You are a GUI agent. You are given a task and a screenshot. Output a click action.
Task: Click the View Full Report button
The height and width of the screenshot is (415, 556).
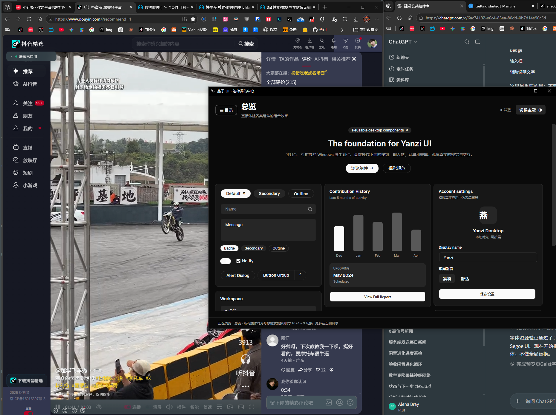[x=377, y=297]
